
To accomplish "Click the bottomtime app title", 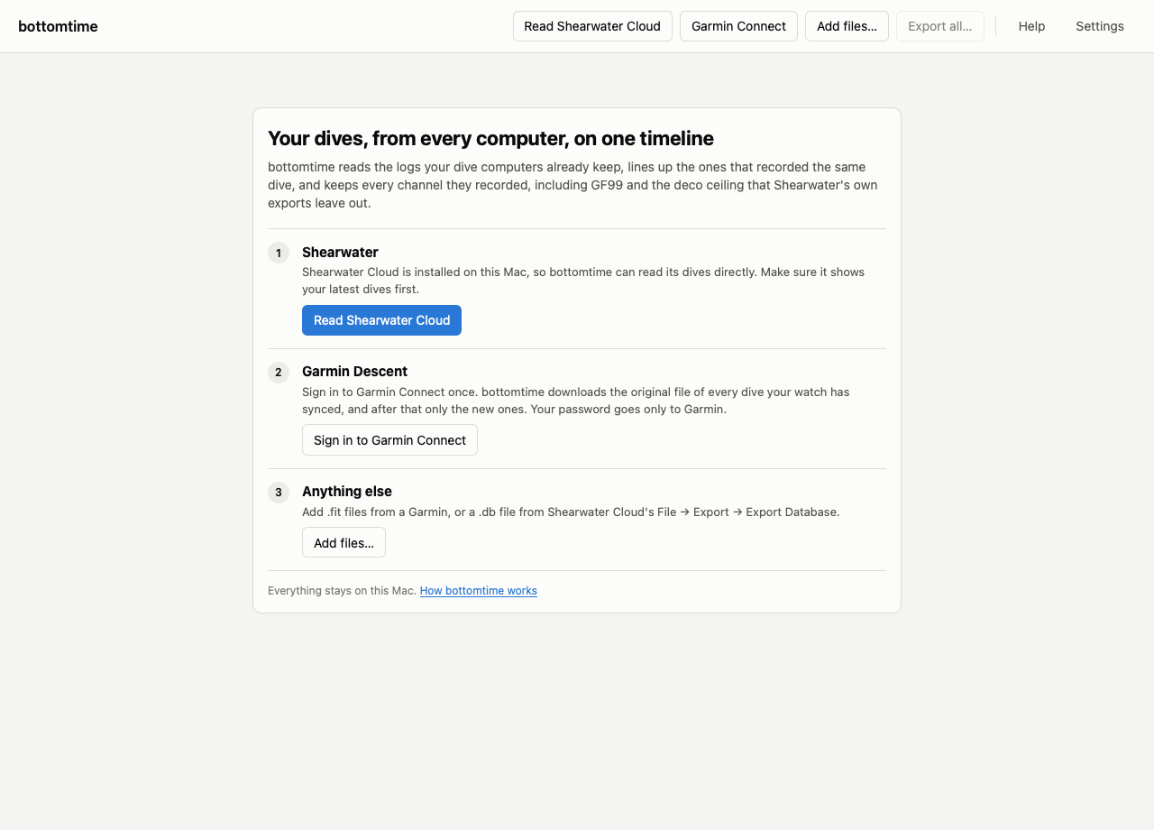I will 58,26.
